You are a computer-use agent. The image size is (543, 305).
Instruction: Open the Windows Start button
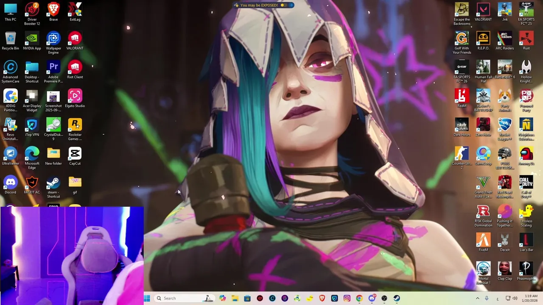(x=147, y=298)
